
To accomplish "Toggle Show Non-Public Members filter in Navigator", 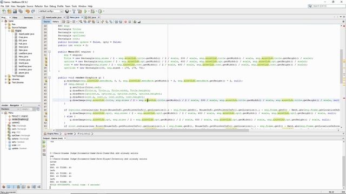I will [x=18, y=187].
